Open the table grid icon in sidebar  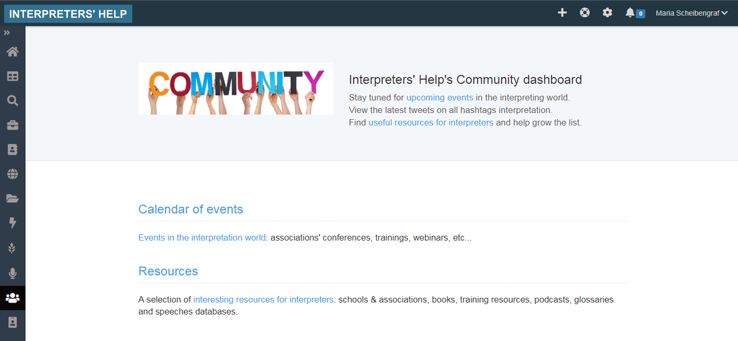click(12, 77)
